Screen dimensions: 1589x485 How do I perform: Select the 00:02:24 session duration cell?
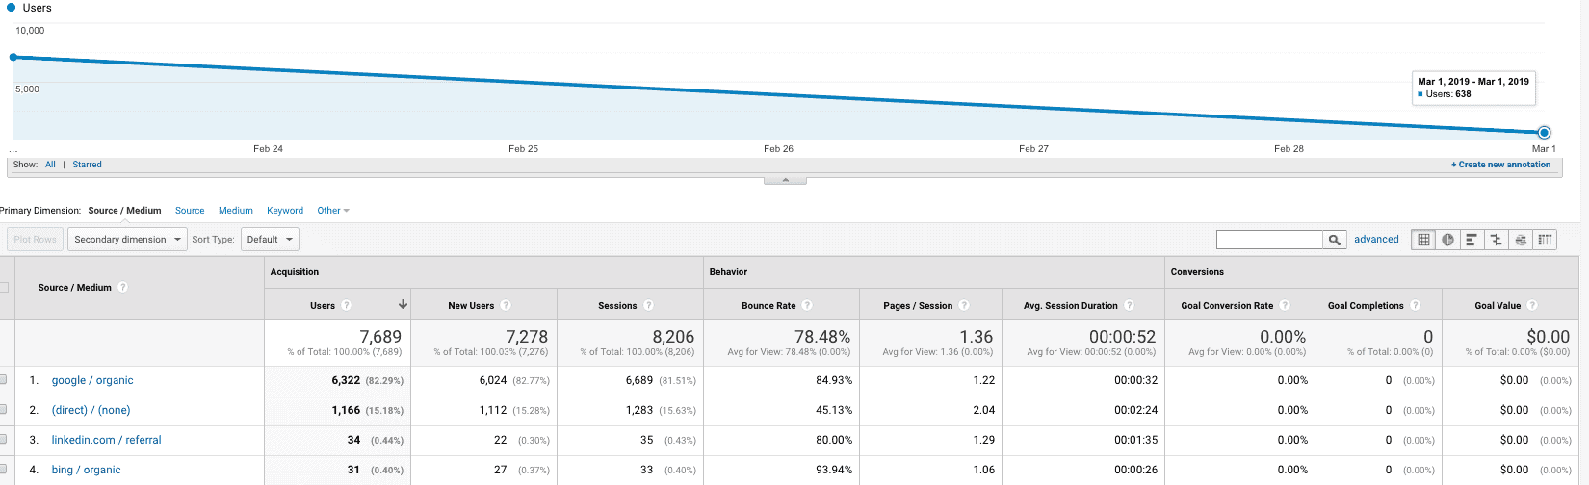(1135, 410)
